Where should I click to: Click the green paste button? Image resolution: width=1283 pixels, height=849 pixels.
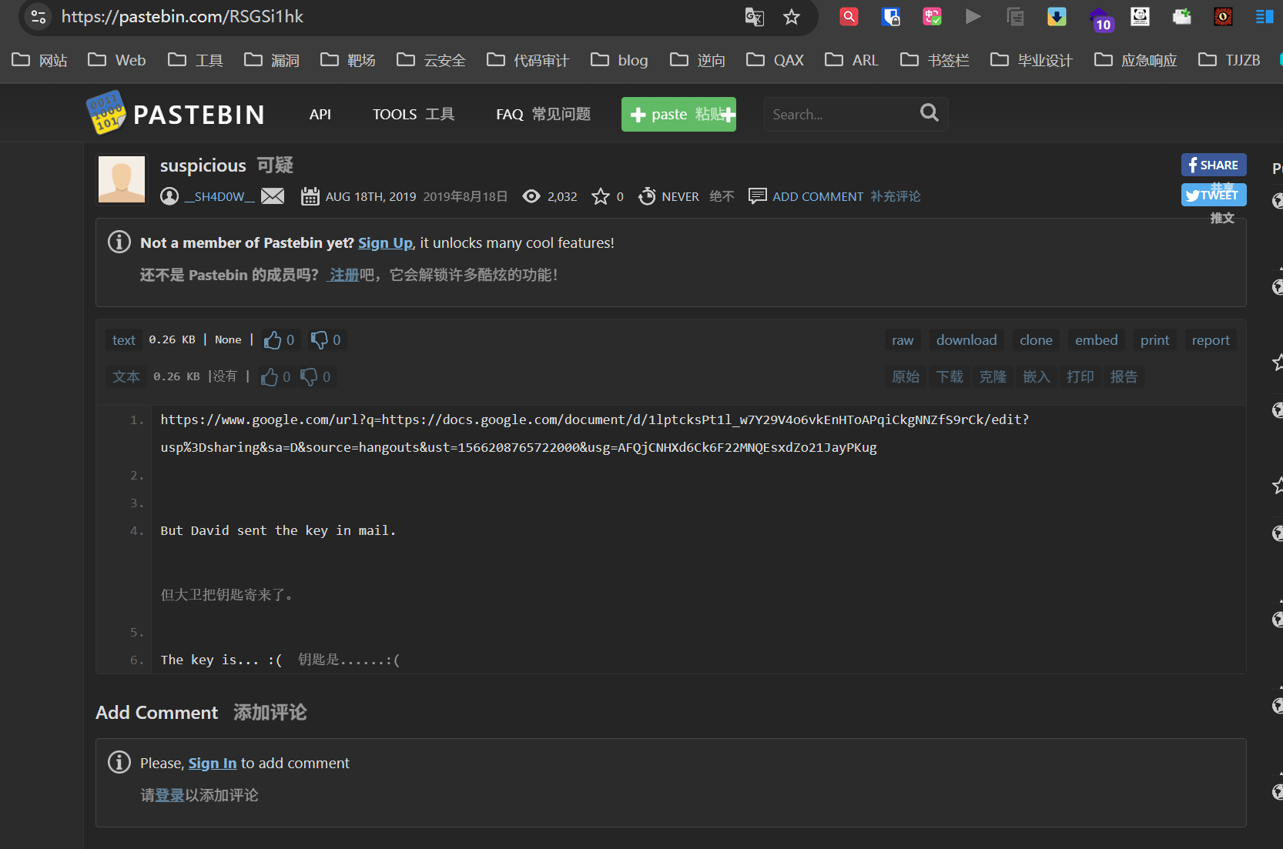point(678,115)
